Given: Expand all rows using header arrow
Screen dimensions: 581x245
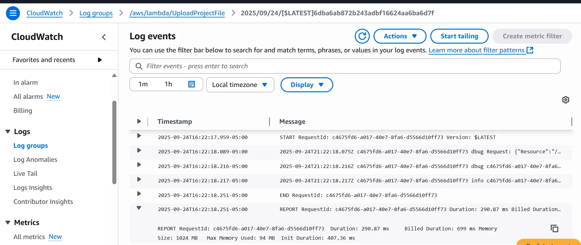Looking at the screenshot, I should 139,121.
